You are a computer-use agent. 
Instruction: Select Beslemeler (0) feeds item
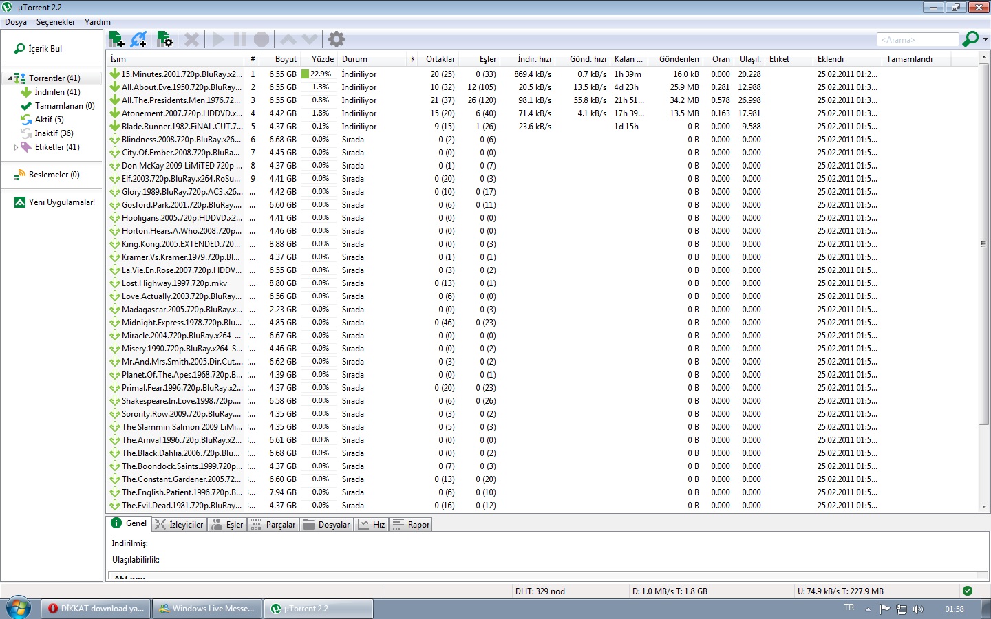54,175
